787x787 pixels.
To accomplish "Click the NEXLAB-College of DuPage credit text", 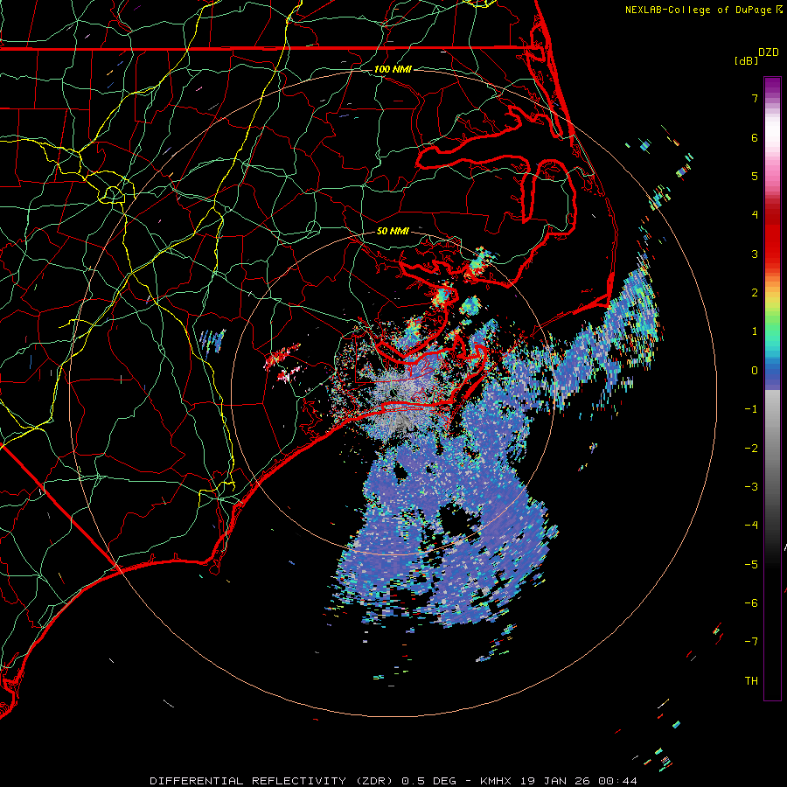I will [703, 10].
